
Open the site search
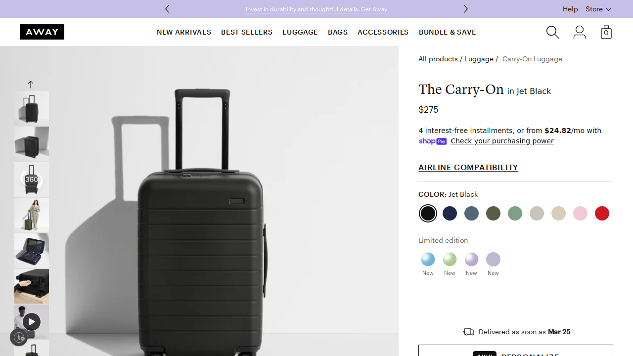[552, 32]
